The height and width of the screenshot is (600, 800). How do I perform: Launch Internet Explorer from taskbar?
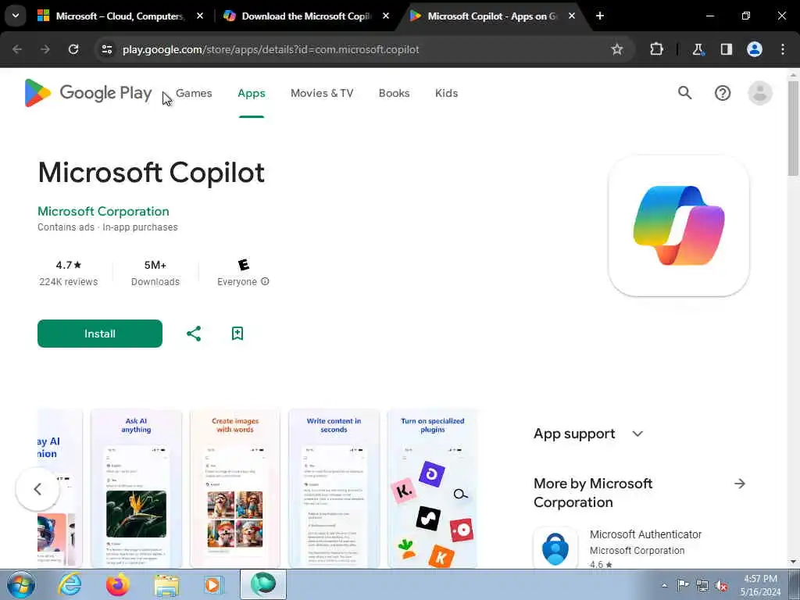tap(70, 584)
